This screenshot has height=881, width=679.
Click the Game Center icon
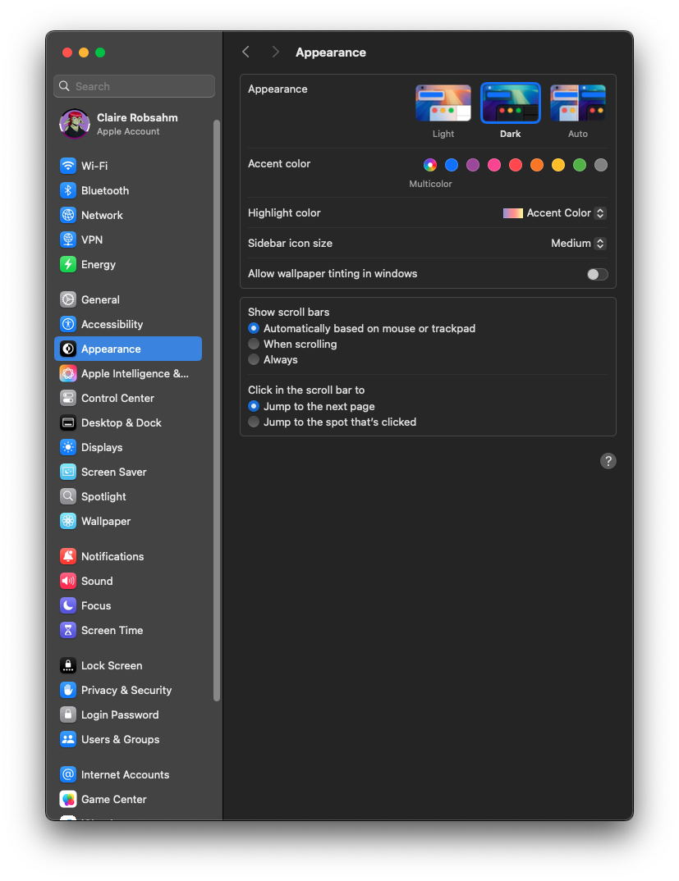pos(68,799)
